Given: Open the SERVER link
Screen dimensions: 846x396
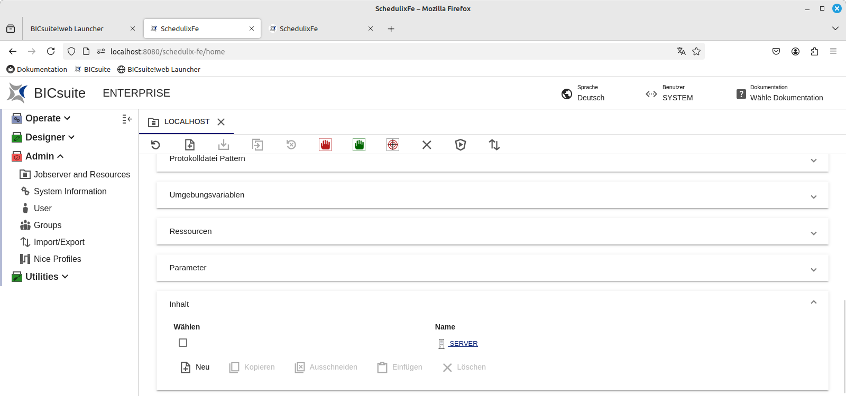Looking at the screenshot, I should 463,344.
